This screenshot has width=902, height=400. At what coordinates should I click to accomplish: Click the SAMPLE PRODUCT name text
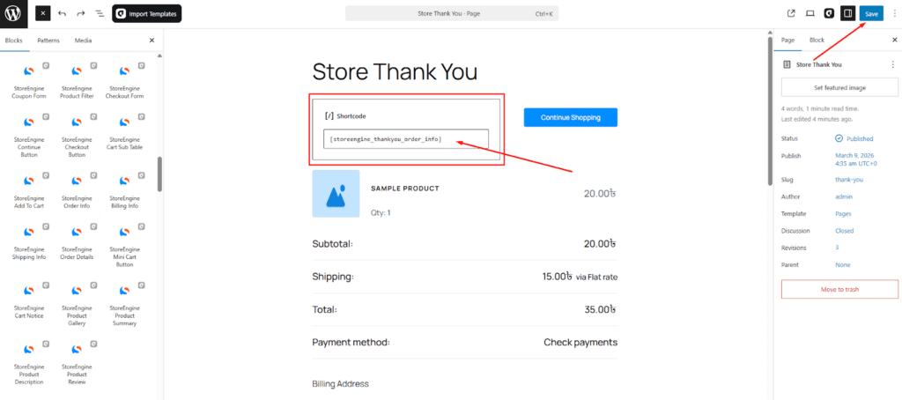405,189
